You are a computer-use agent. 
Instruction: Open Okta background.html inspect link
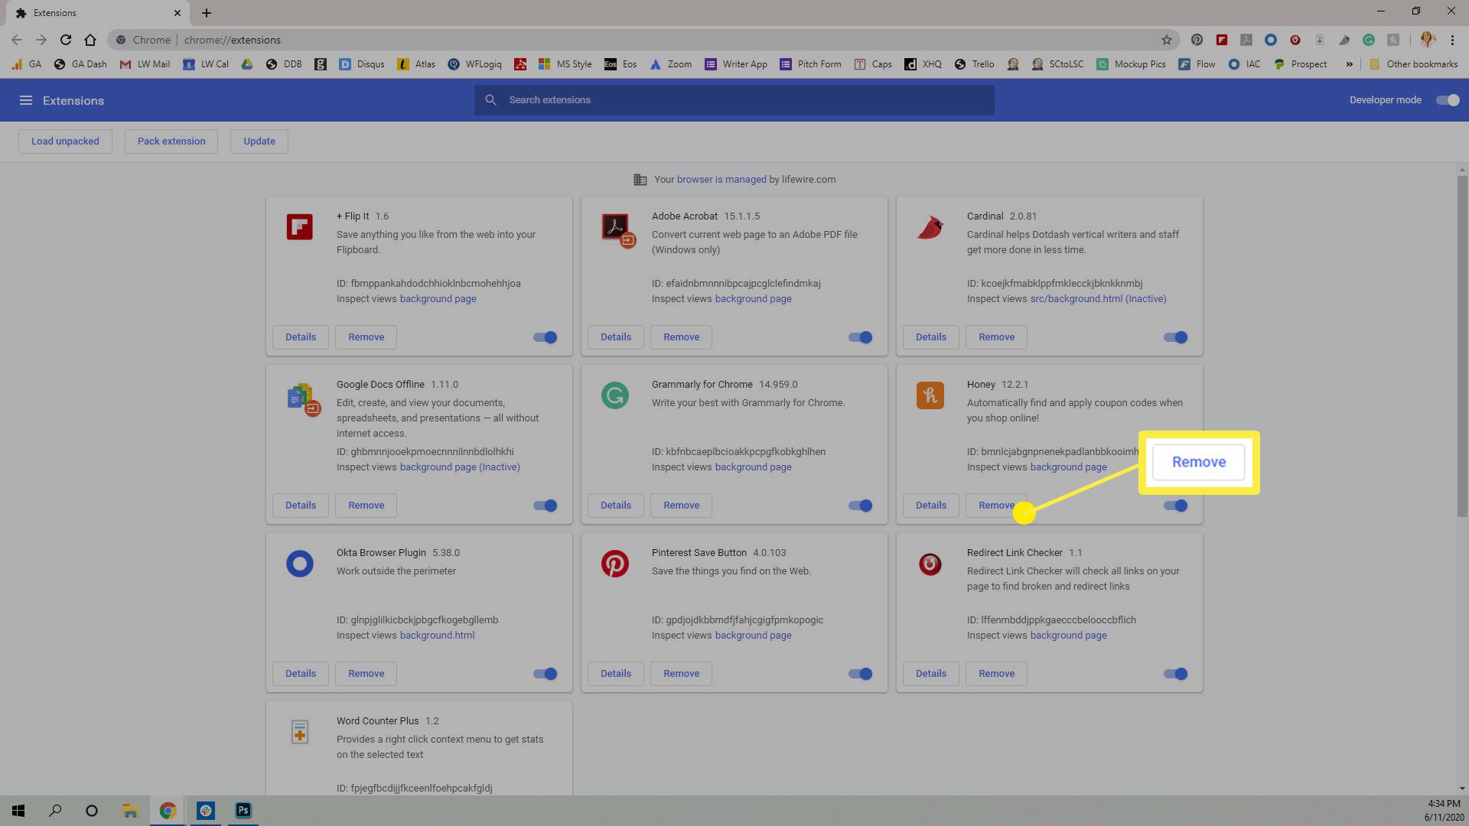click(x=437, y=636)
